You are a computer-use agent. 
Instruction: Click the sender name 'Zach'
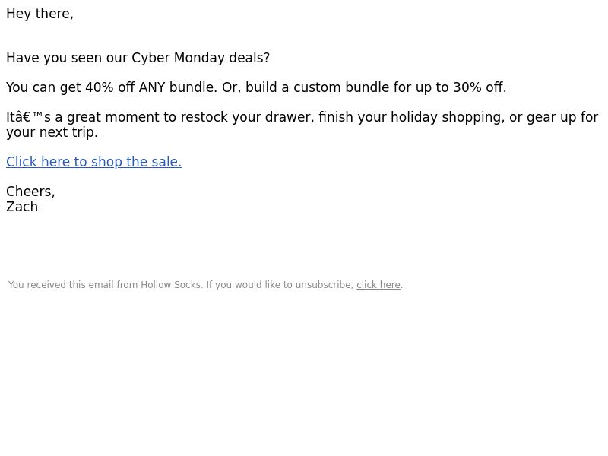click(22, 207)
